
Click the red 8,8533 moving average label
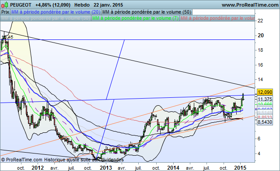(265, 118)
